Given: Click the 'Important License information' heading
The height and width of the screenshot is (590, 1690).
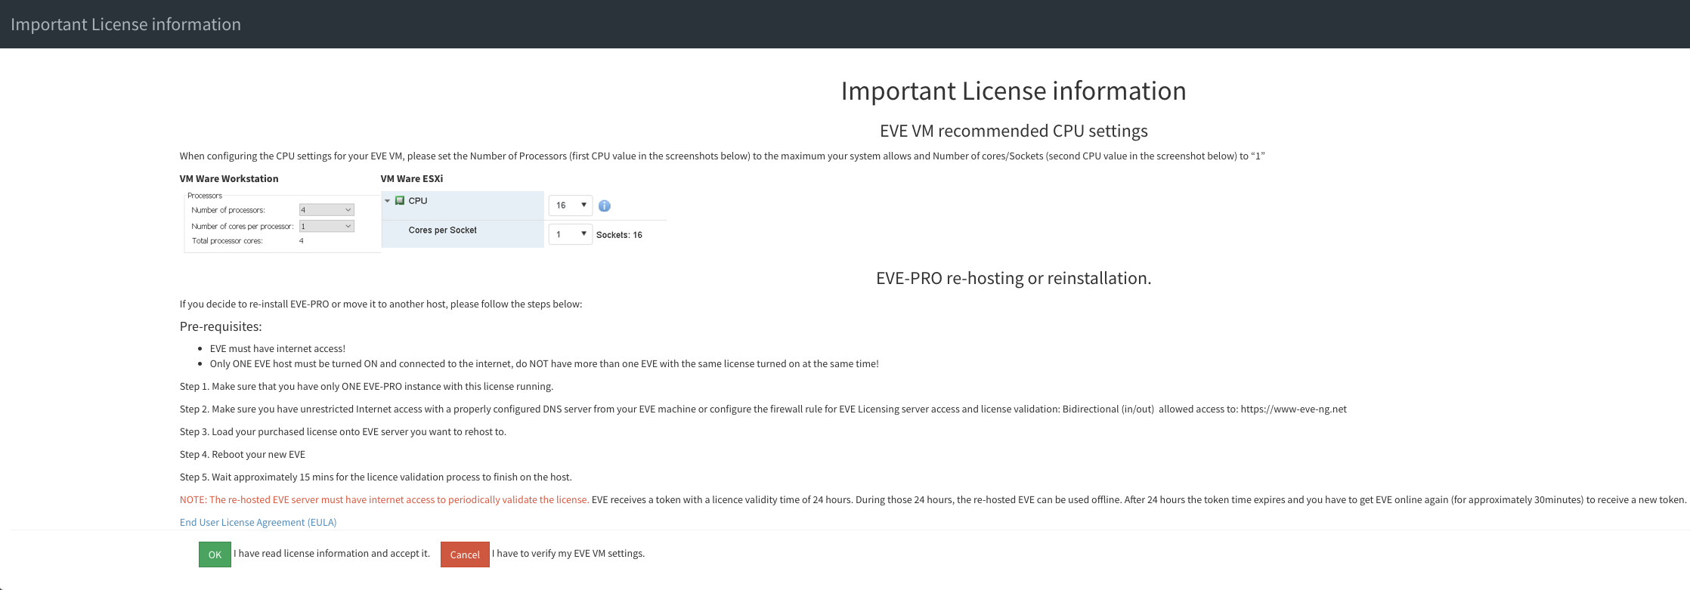Looking at the screenshot, I should click(x=1014, y=91).
